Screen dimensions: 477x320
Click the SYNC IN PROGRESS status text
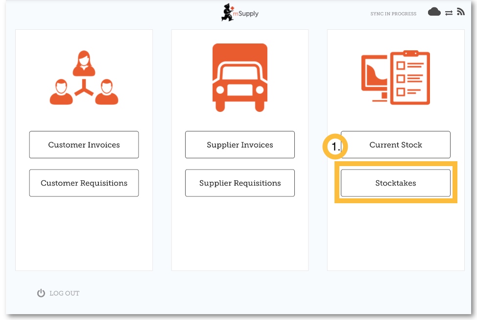[x=393, y=14]
